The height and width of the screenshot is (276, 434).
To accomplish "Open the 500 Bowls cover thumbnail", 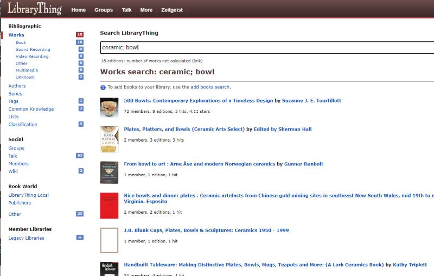I will tap(109, 107).
